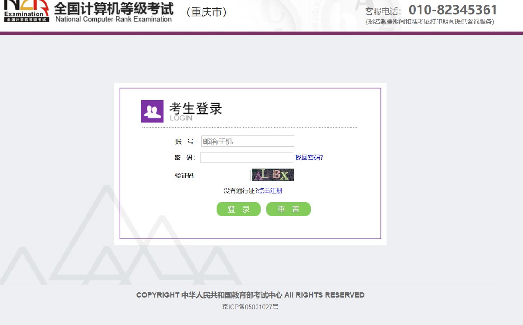Click the customer service hours note

pyautogui.click(x=430, y=21)
